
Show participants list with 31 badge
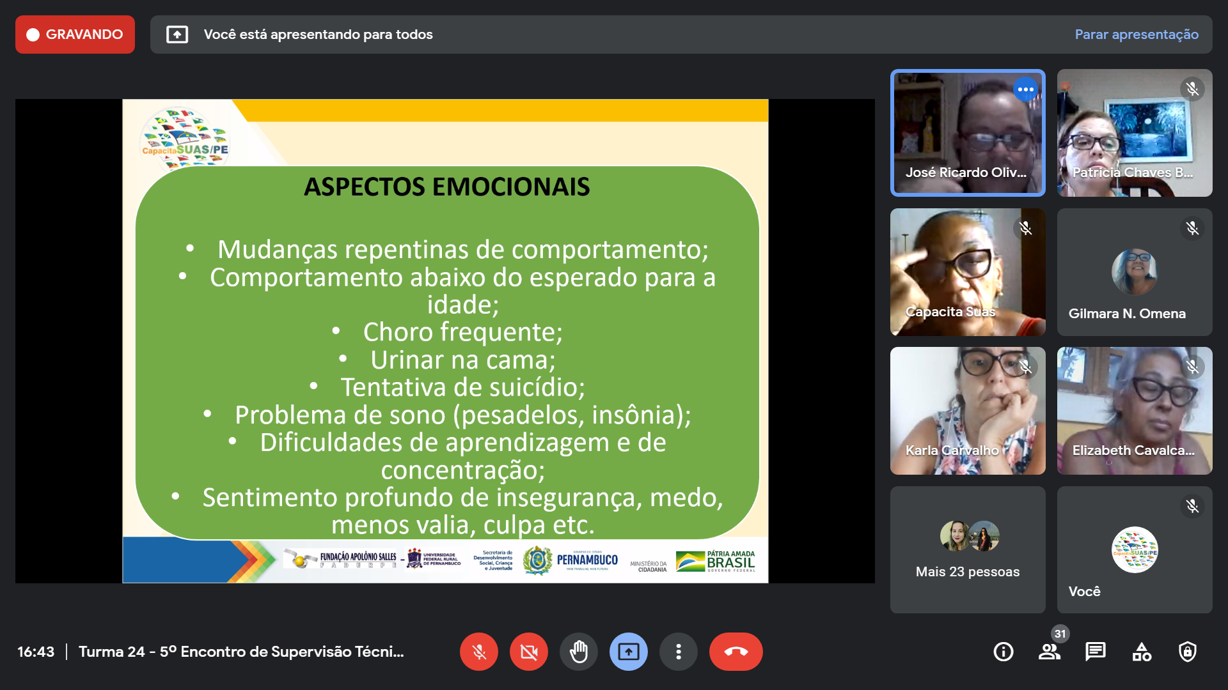(1049, 652)
